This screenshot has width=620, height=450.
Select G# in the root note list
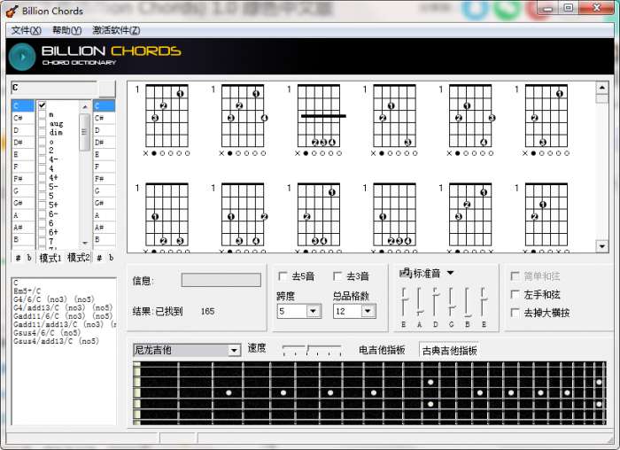point(23,203)
